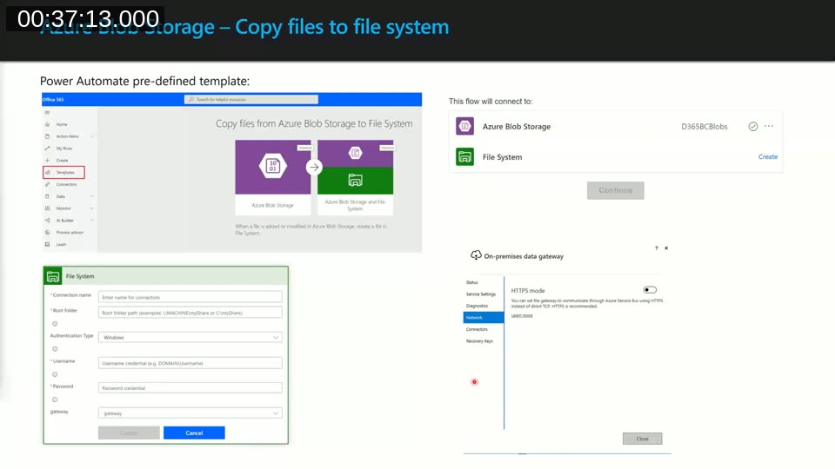835x469 pixels.
Task: Click the Continue button
Action: click(x=616, y=190)
